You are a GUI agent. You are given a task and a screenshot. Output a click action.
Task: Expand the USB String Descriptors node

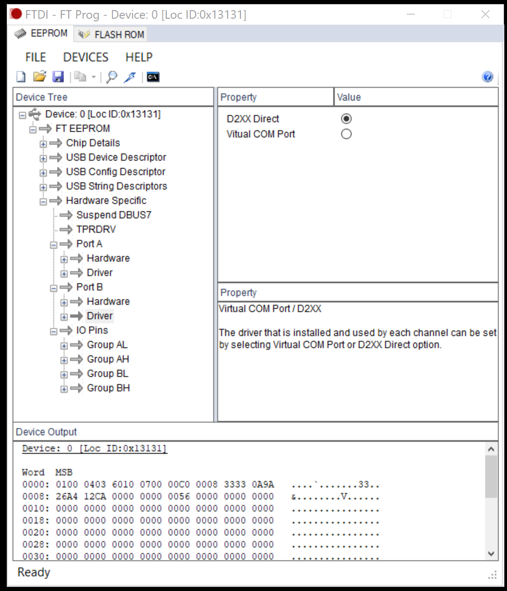(x=43, y=187)
